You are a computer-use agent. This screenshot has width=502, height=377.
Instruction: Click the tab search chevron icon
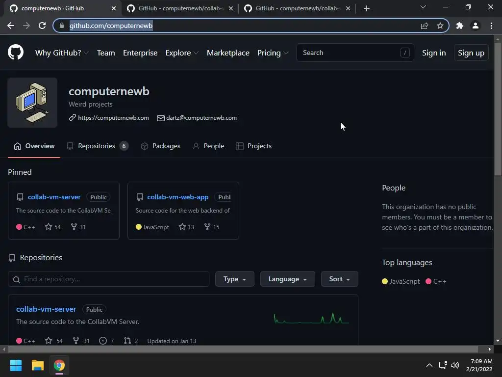tap(423, 7)
